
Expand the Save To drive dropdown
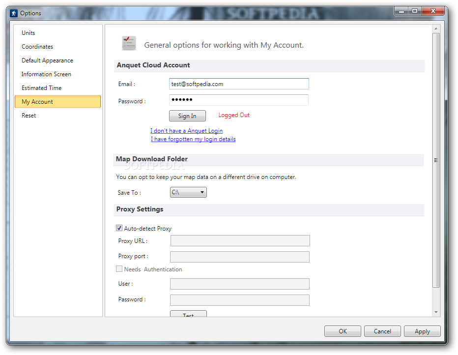point(188,192)
